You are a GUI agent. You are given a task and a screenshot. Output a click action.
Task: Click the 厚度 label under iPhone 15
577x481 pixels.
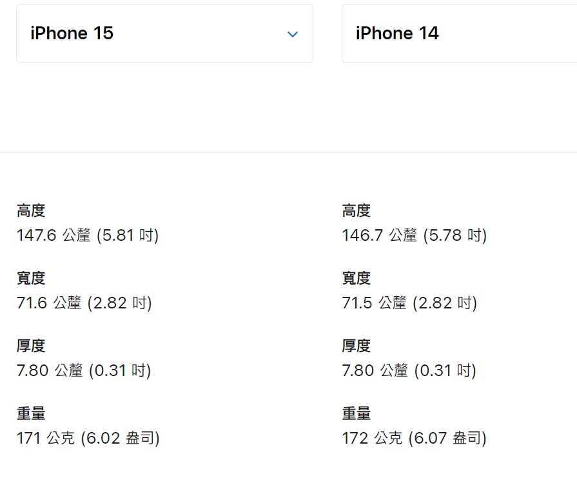[x=31, y=346]
